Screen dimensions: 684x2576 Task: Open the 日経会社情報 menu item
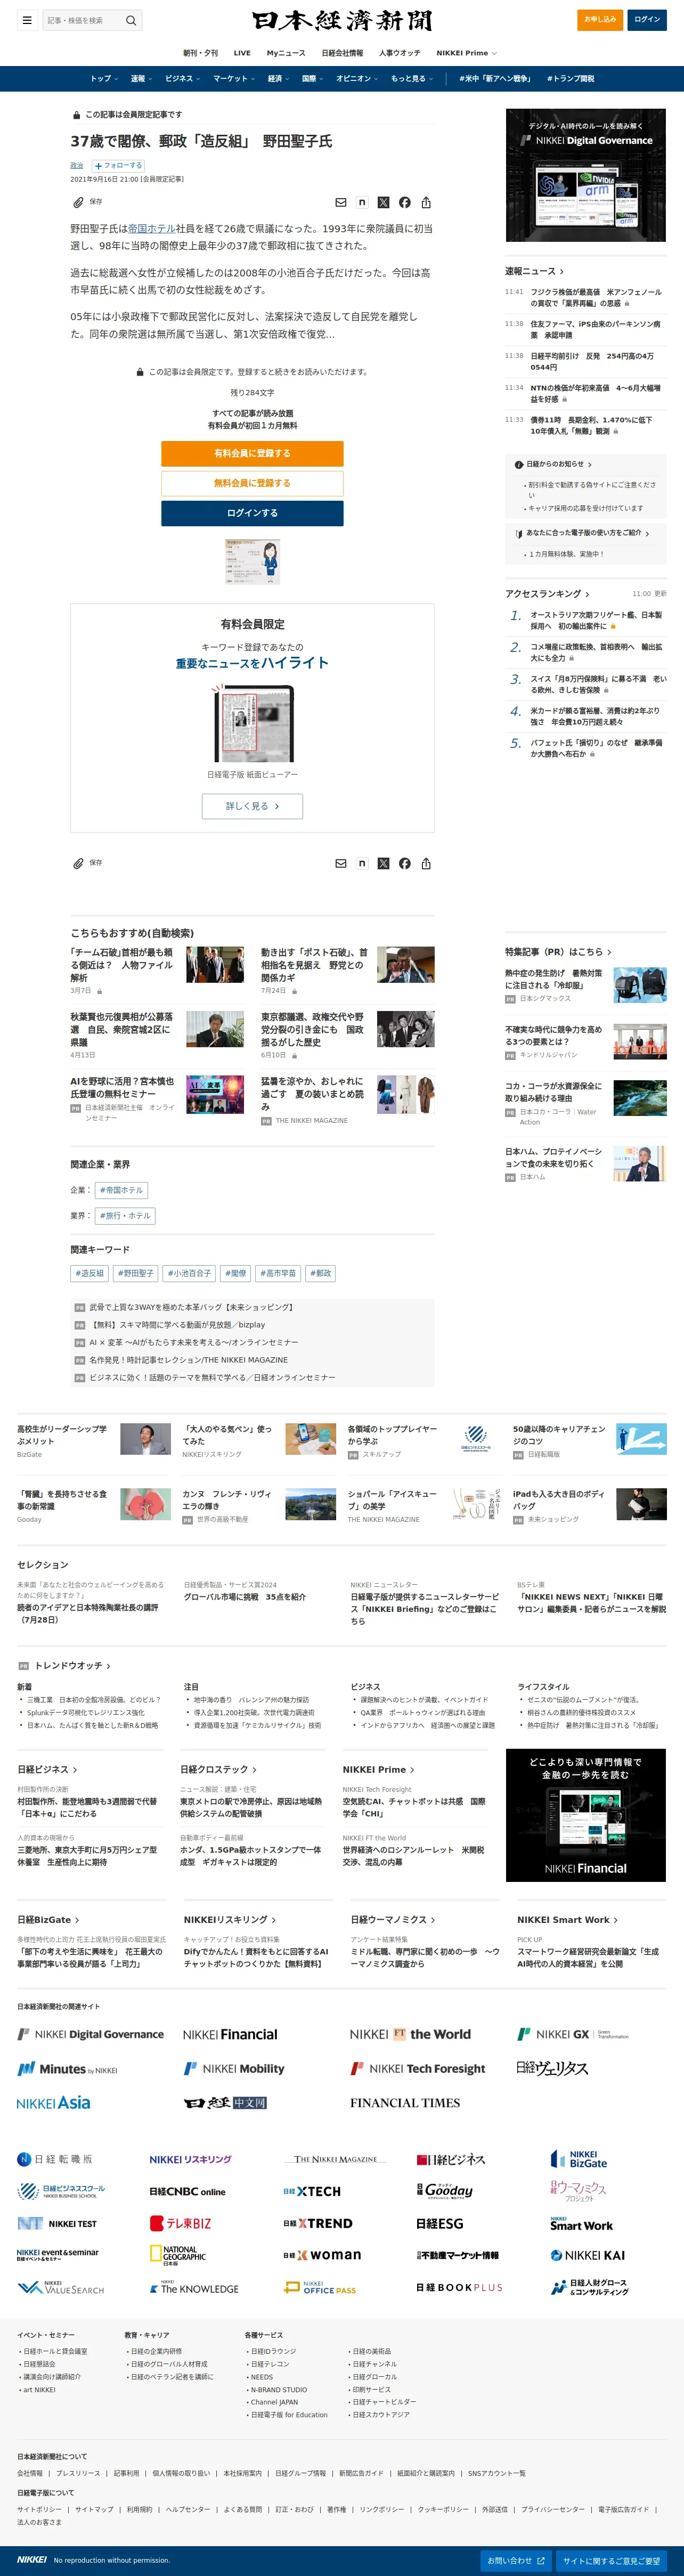tap(342, 53)
